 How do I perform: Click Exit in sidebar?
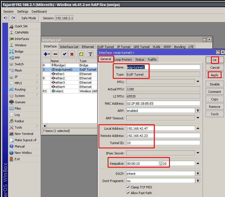click(17, 159)
